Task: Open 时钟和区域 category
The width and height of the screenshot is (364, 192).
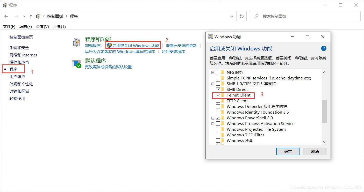Action: click(x=19, y=91)
